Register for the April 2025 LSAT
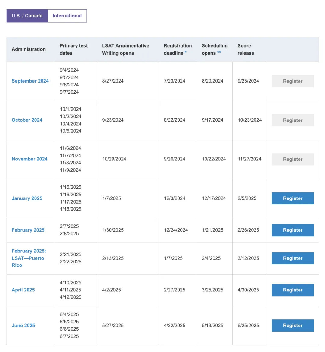325x352 pixels. coord(293,290)
